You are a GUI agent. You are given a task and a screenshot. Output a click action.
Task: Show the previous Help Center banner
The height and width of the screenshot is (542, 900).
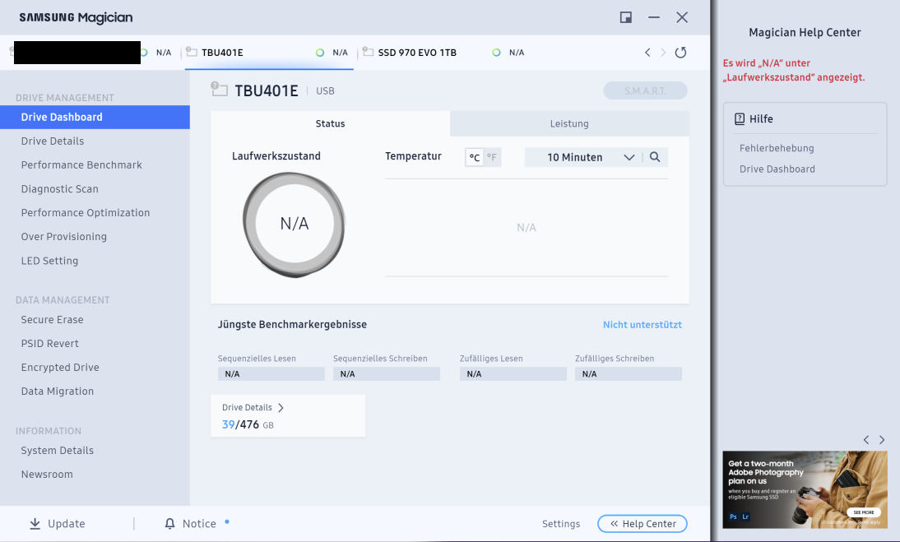[866, 440]
